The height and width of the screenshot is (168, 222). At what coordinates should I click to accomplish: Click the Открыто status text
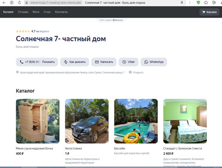tap(138, 72)
